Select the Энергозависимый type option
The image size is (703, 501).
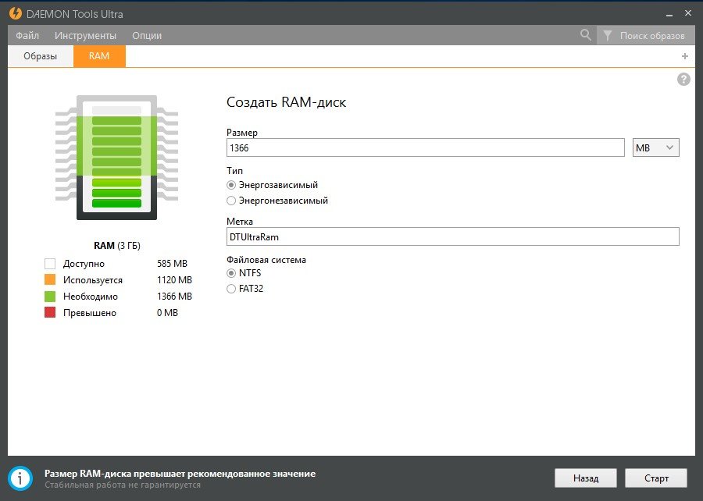(x=231, y=185)
